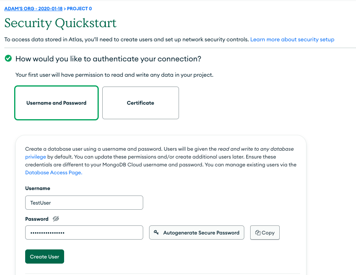Click the Autogenerate Secure Password label text

click(201, 233)
